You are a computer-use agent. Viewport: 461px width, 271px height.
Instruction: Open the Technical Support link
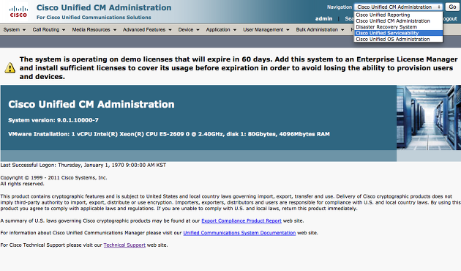click(124, 245)
